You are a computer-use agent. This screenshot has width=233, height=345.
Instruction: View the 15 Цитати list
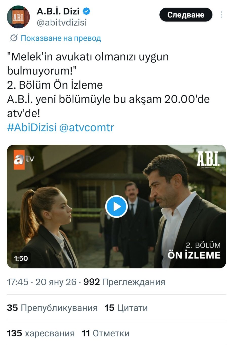click(x=126, y=308)
